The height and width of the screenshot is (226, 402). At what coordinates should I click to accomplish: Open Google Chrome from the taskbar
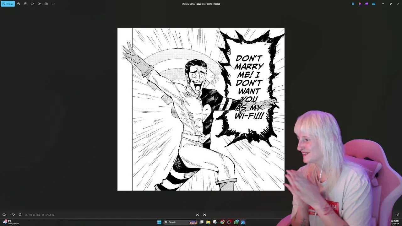pyautogui.click(x=222, y=222)
